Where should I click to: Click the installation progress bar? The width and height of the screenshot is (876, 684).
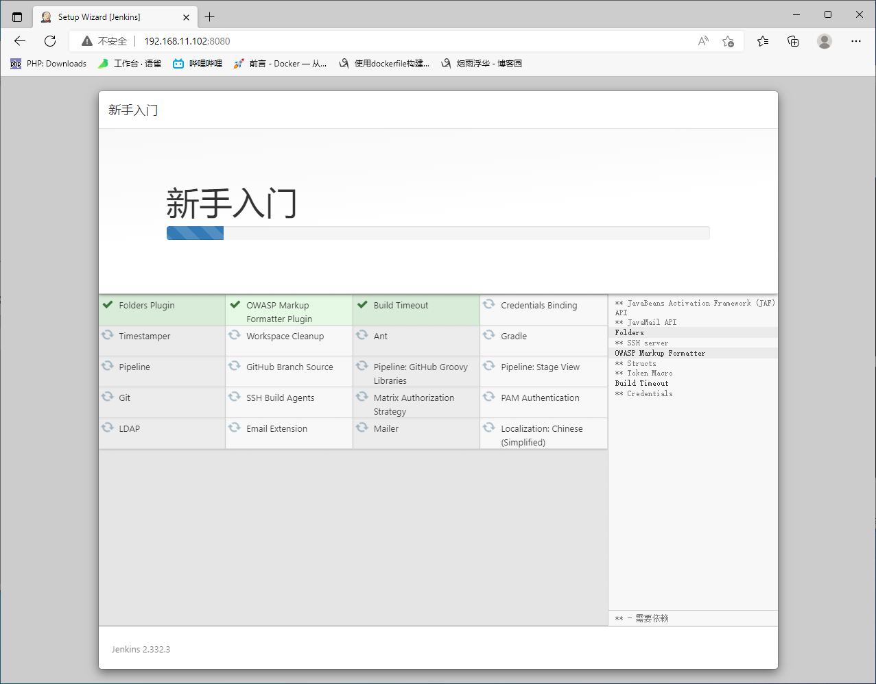(x=438, y=233)
